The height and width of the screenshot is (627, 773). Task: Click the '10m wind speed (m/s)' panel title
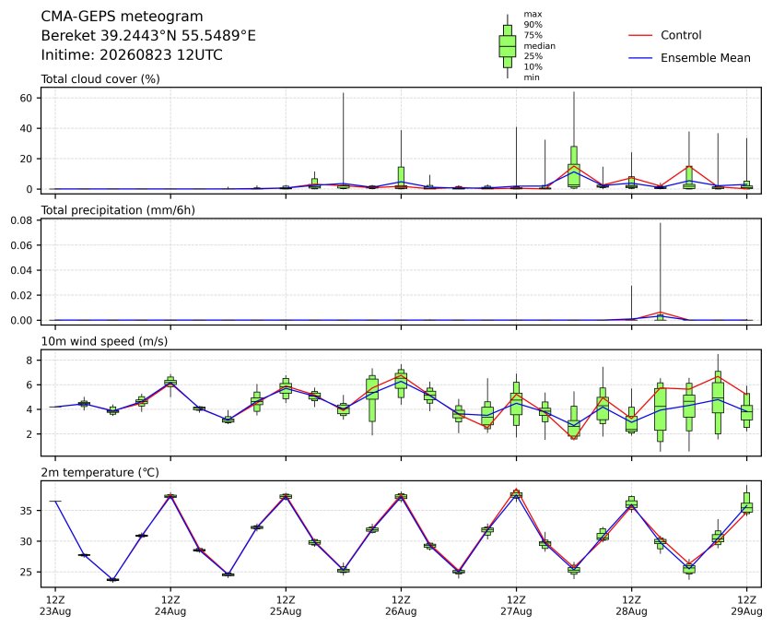coord(104,341)
